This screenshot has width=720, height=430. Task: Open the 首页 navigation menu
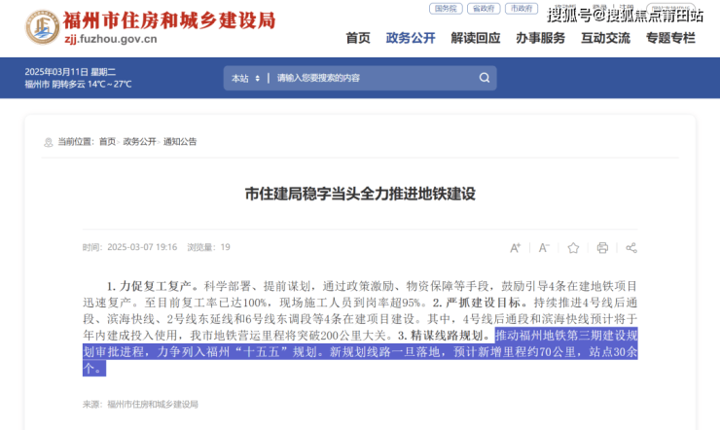pyautogui.click(x=358, y=38)
